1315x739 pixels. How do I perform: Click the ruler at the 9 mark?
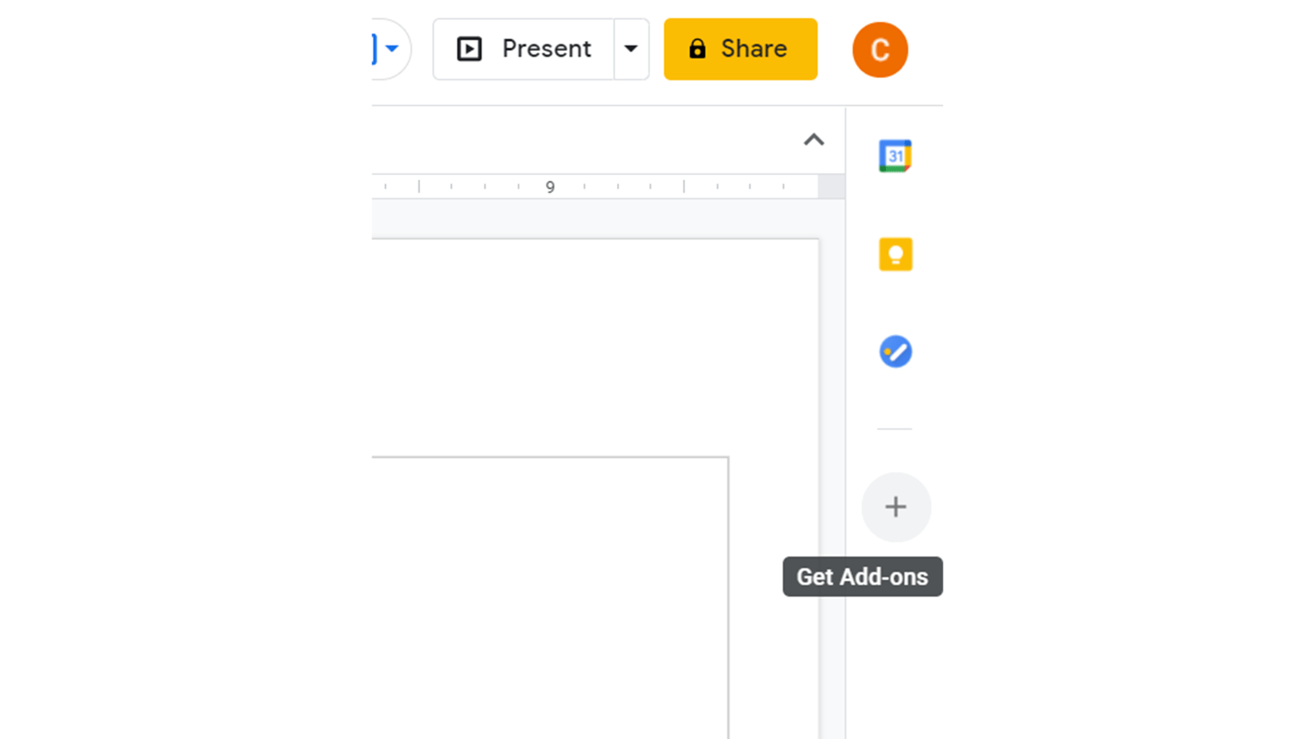[x=550, y=187]
